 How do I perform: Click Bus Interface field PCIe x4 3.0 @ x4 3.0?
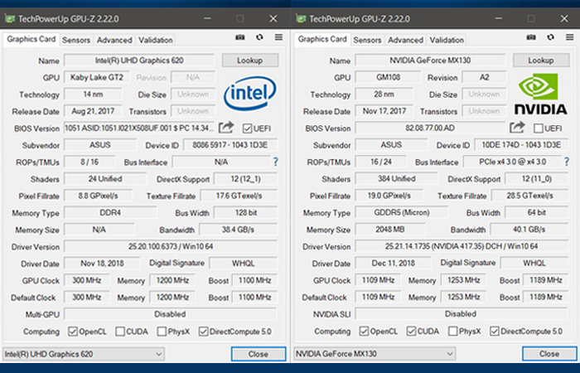(512, 162)
